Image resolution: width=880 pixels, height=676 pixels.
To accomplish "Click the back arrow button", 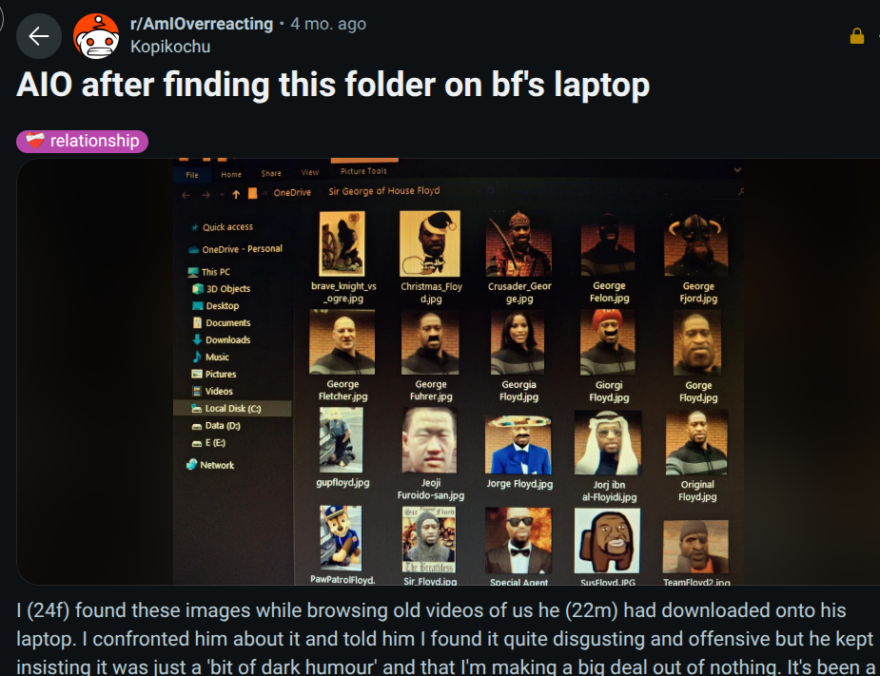I will click(x=39, y=36).
